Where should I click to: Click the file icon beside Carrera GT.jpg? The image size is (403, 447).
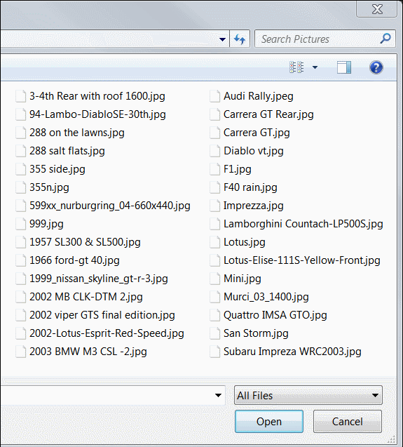[x=214, y=133]
